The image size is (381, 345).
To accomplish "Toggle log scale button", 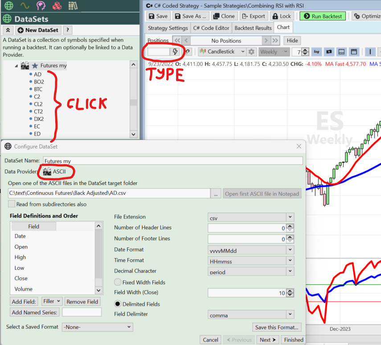I will [316, 52].
